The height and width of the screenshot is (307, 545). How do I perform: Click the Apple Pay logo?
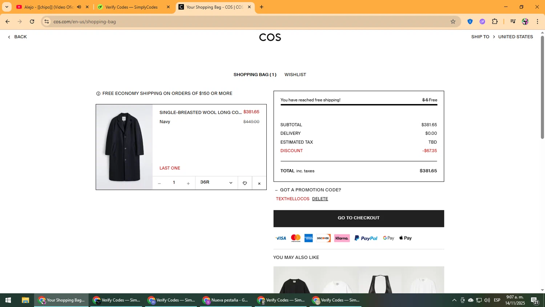[405, 238]
